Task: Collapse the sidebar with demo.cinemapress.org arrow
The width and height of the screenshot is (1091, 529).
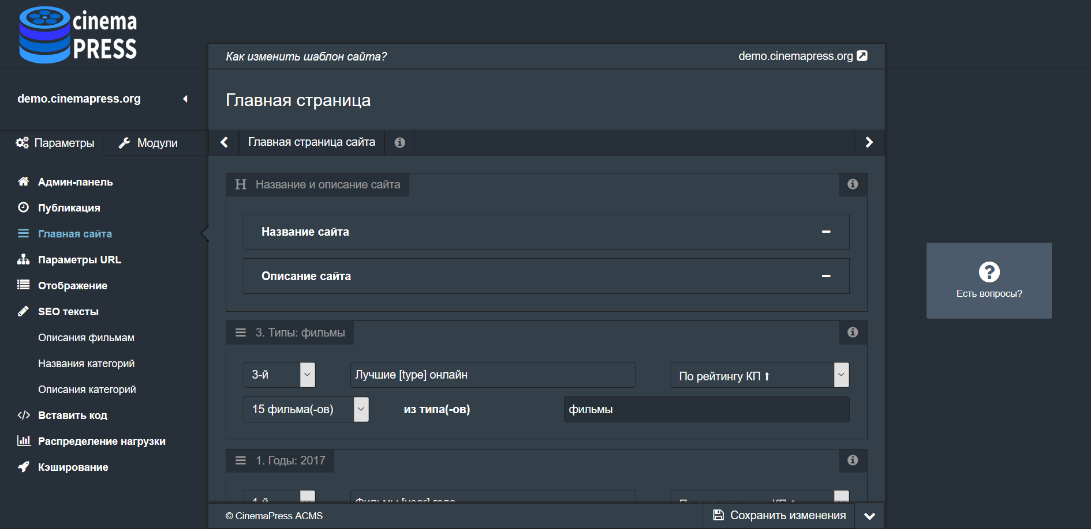Action: coord(185,99)
